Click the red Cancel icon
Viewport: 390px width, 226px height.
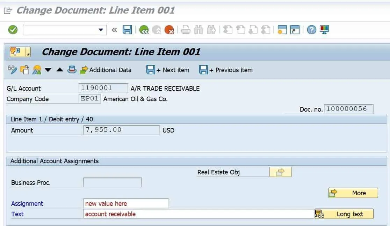169,30
